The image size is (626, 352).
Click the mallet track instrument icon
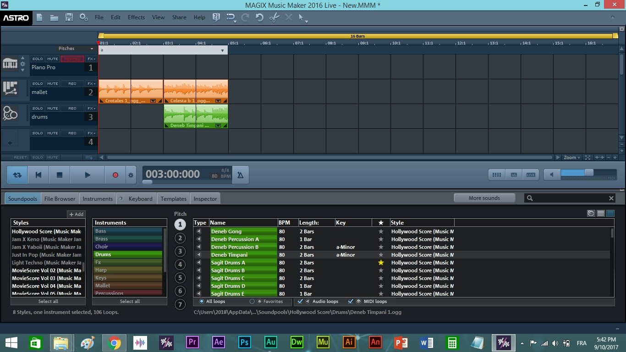click(10, 88)
